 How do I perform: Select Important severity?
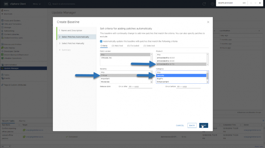pyautogui.click(x=125, y=79)
